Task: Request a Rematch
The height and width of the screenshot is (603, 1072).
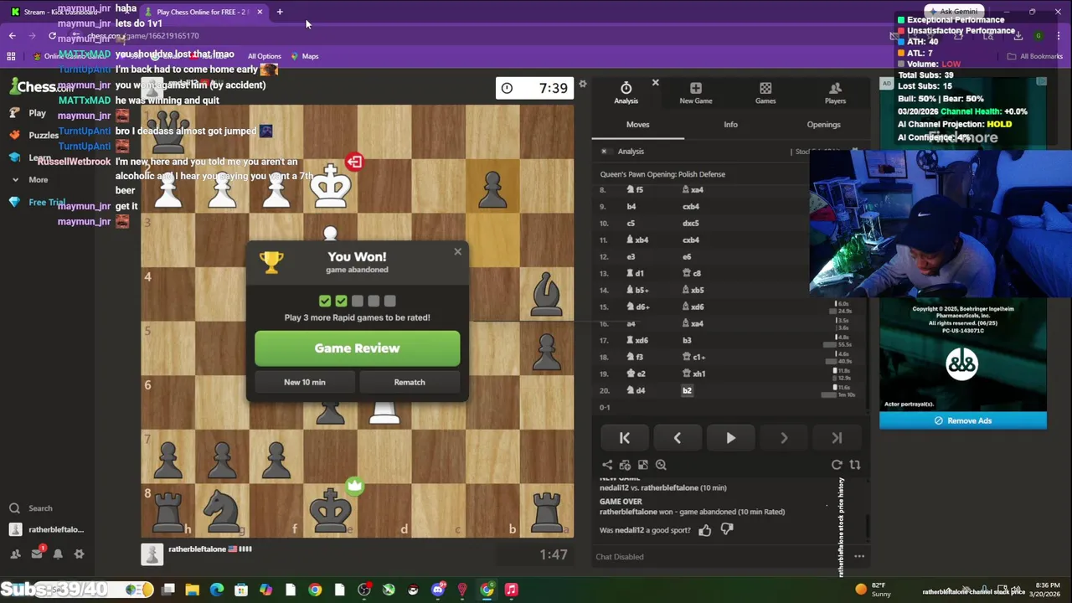Action: pyautogui.click(x=410, y=382)
